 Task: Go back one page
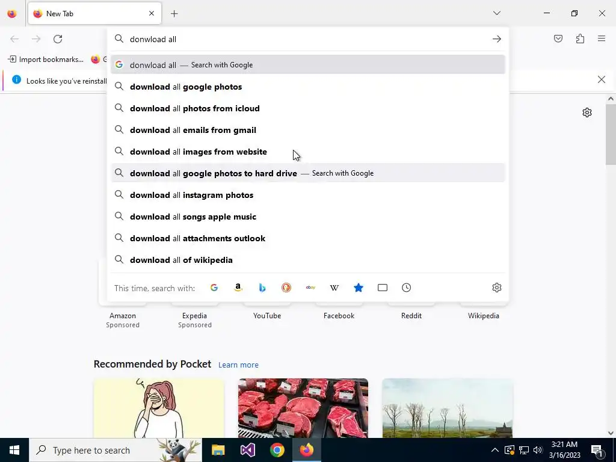(x=14, y=39)
